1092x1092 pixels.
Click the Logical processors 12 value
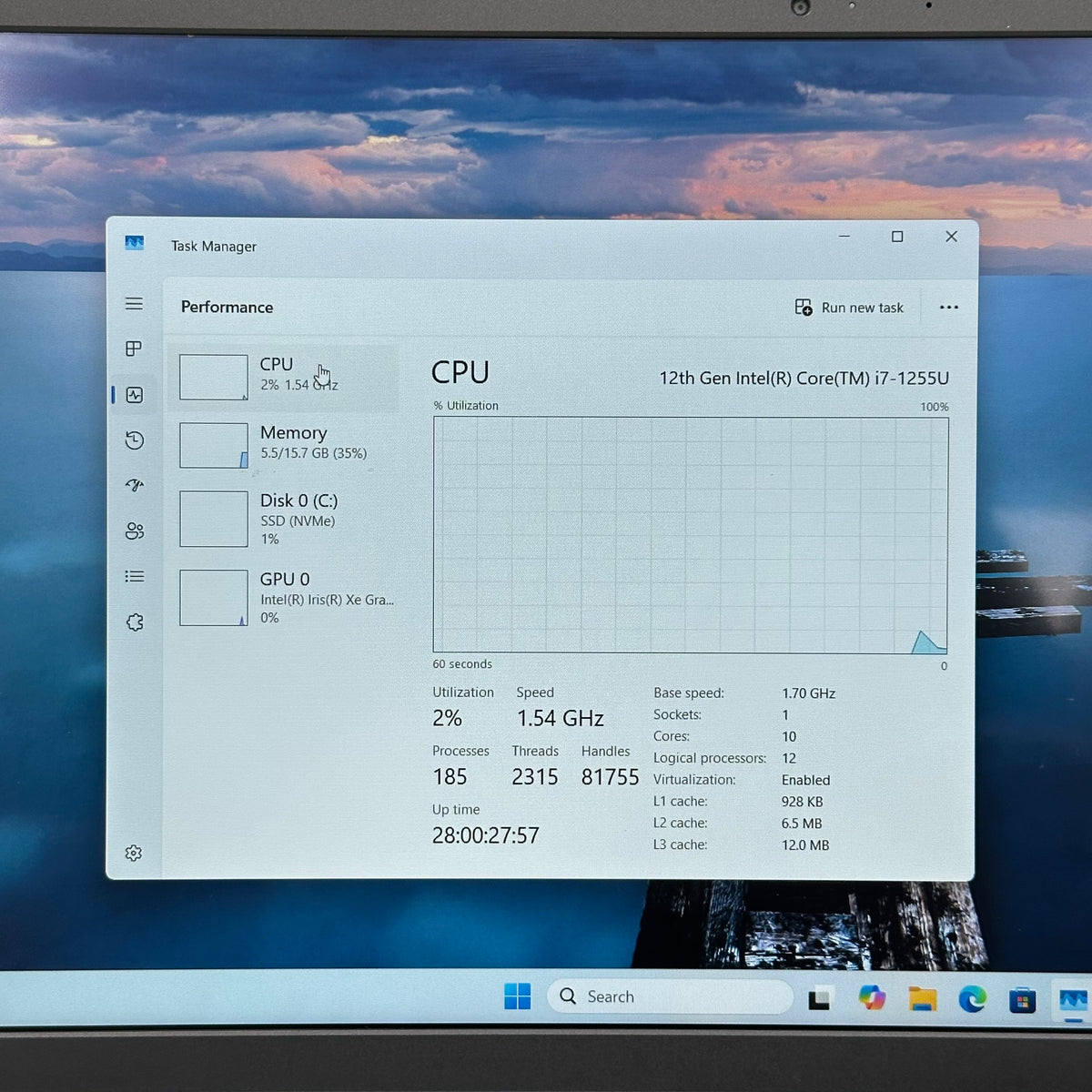789,758
